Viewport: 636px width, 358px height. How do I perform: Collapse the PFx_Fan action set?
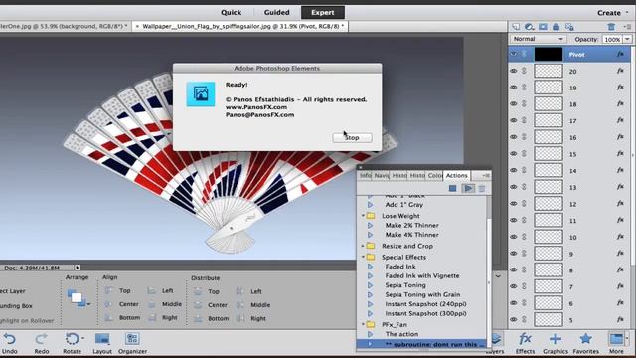point(363,325)
